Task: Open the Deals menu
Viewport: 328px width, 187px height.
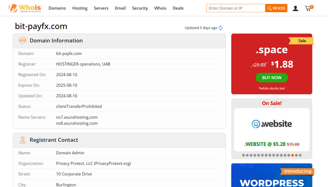Action: pyautogui.click(x=178, y=8)
